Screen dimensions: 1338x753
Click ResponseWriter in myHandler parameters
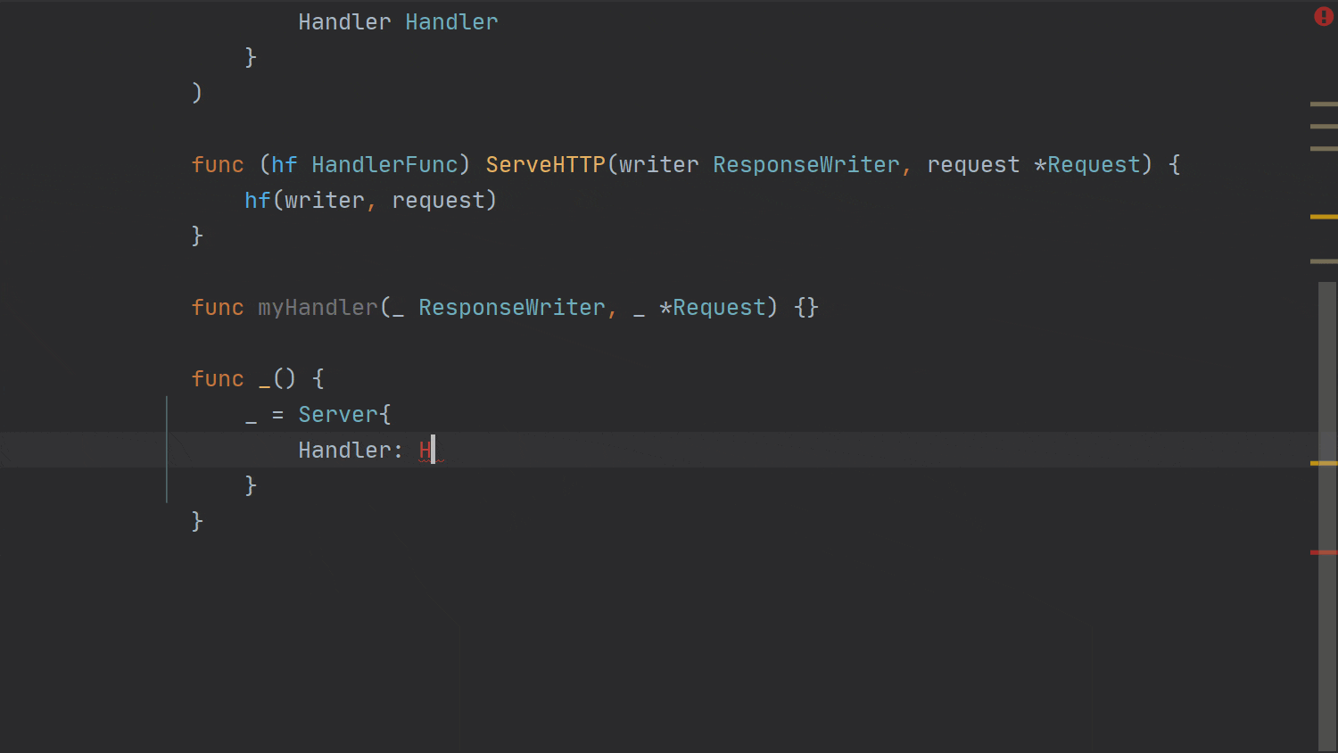(512, 308)
